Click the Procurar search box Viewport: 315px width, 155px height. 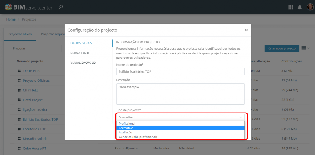point(36,48)
